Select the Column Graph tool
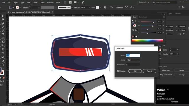This screenshot has height=106, width=189. click(3, 57)
